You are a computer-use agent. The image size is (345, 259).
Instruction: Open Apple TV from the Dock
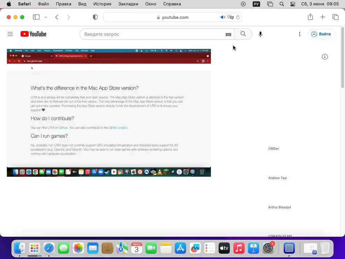[224, 249]
